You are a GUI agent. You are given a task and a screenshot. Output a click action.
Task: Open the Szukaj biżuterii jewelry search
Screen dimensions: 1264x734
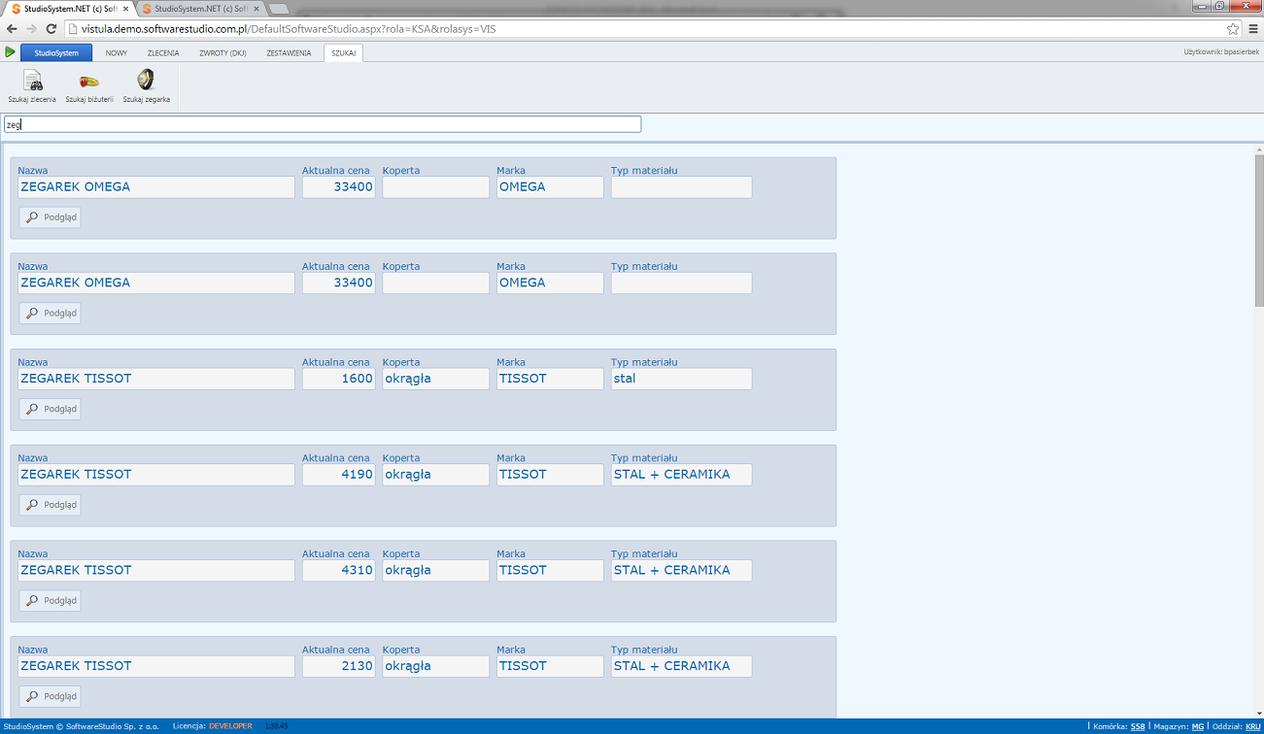coord(89,86)
